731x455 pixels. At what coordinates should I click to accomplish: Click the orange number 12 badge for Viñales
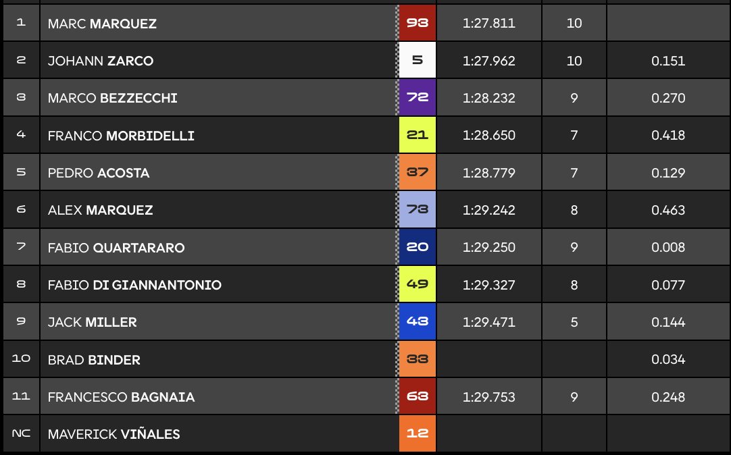pyautogui.click(x=418, y=434)
